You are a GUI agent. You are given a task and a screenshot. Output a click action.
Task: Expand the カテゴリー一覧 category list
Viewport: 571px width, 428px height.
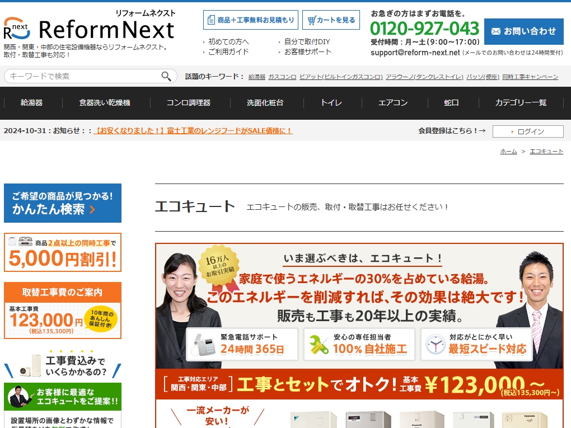521,103
